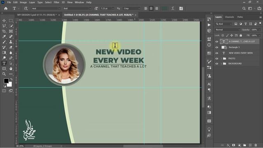Open the blend mode Normal dropdown
This screenshot has height=148, width=263.
pos(228,30)
